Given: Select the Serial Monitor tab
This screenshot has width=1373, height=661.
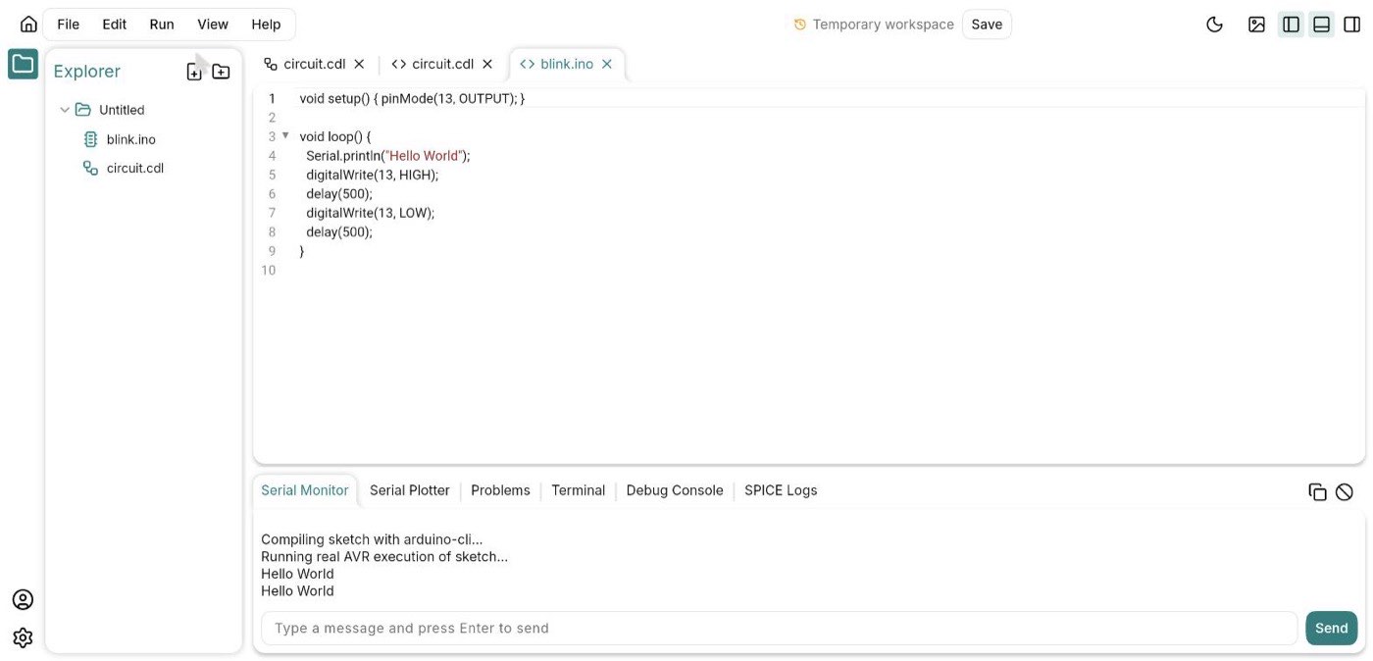Looking at the screenshot, I should point(305,490).
